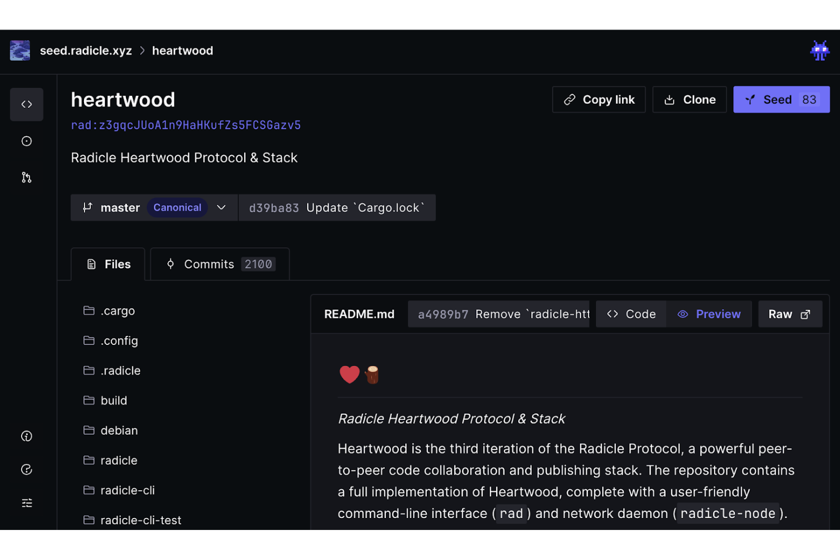Select the Files tab
This screenshot has height=560, width=840.
coord(108,264)
